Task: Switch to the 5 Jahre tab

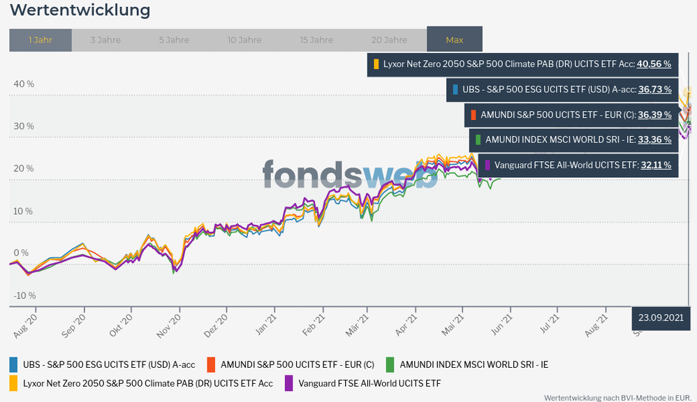Action: click(175, 40)
